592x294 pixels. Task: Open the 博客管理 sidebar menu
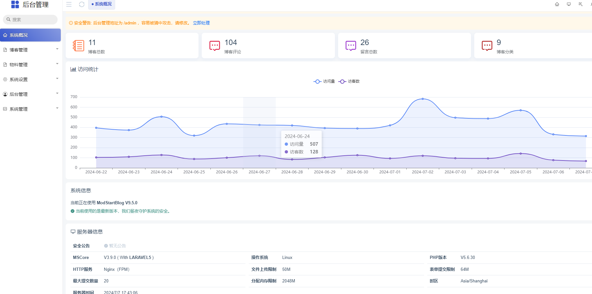point(30,50)
